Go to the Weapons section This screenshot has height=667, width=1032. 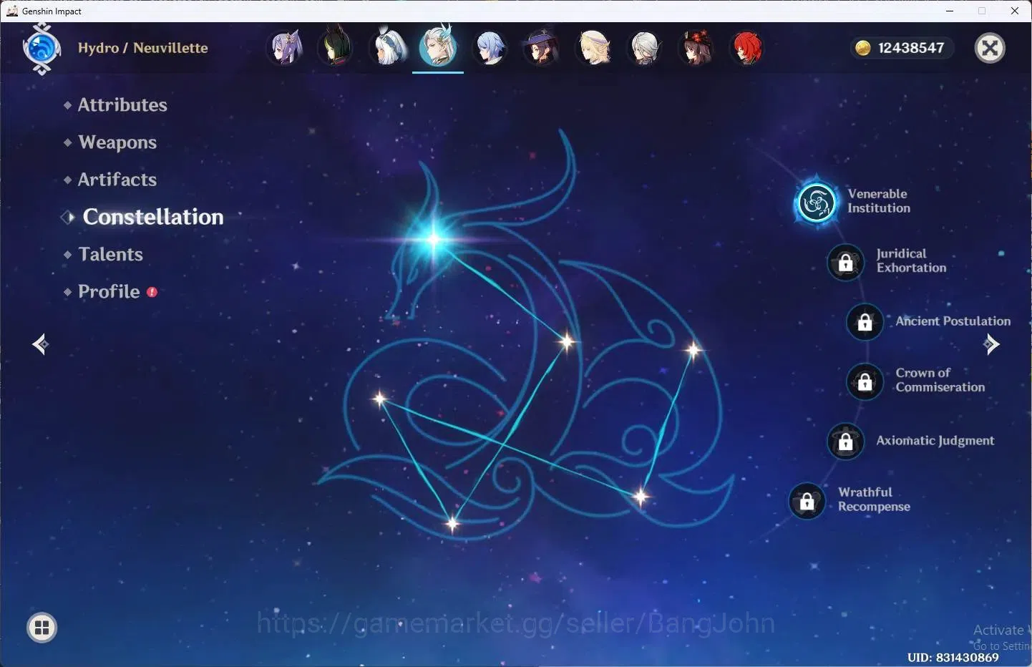pyautogui.click(x=117, y=142)
